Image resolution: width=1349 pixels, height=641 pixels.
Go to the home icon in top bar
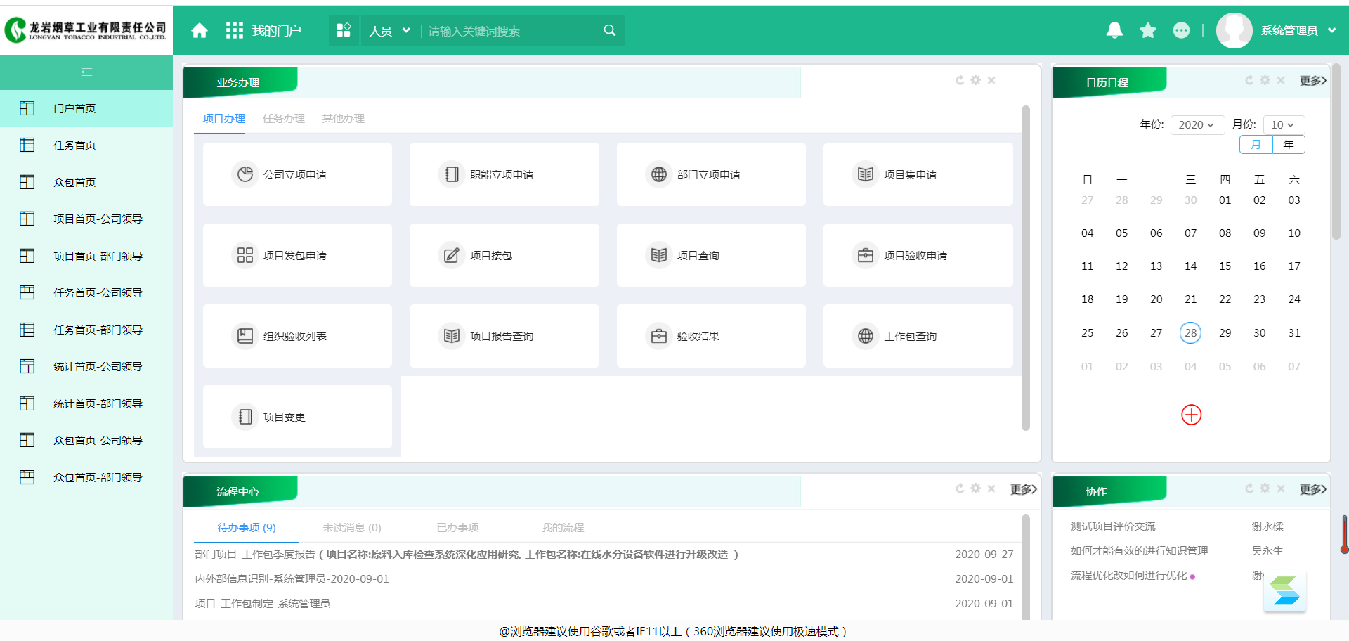[200, 30]
